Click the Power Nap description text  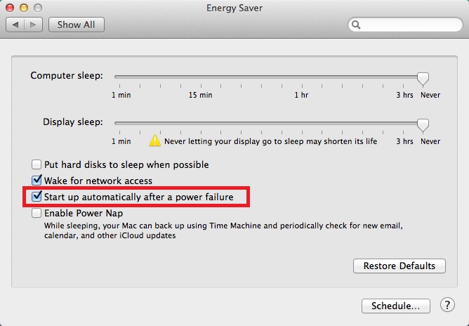tap(223, 230)
